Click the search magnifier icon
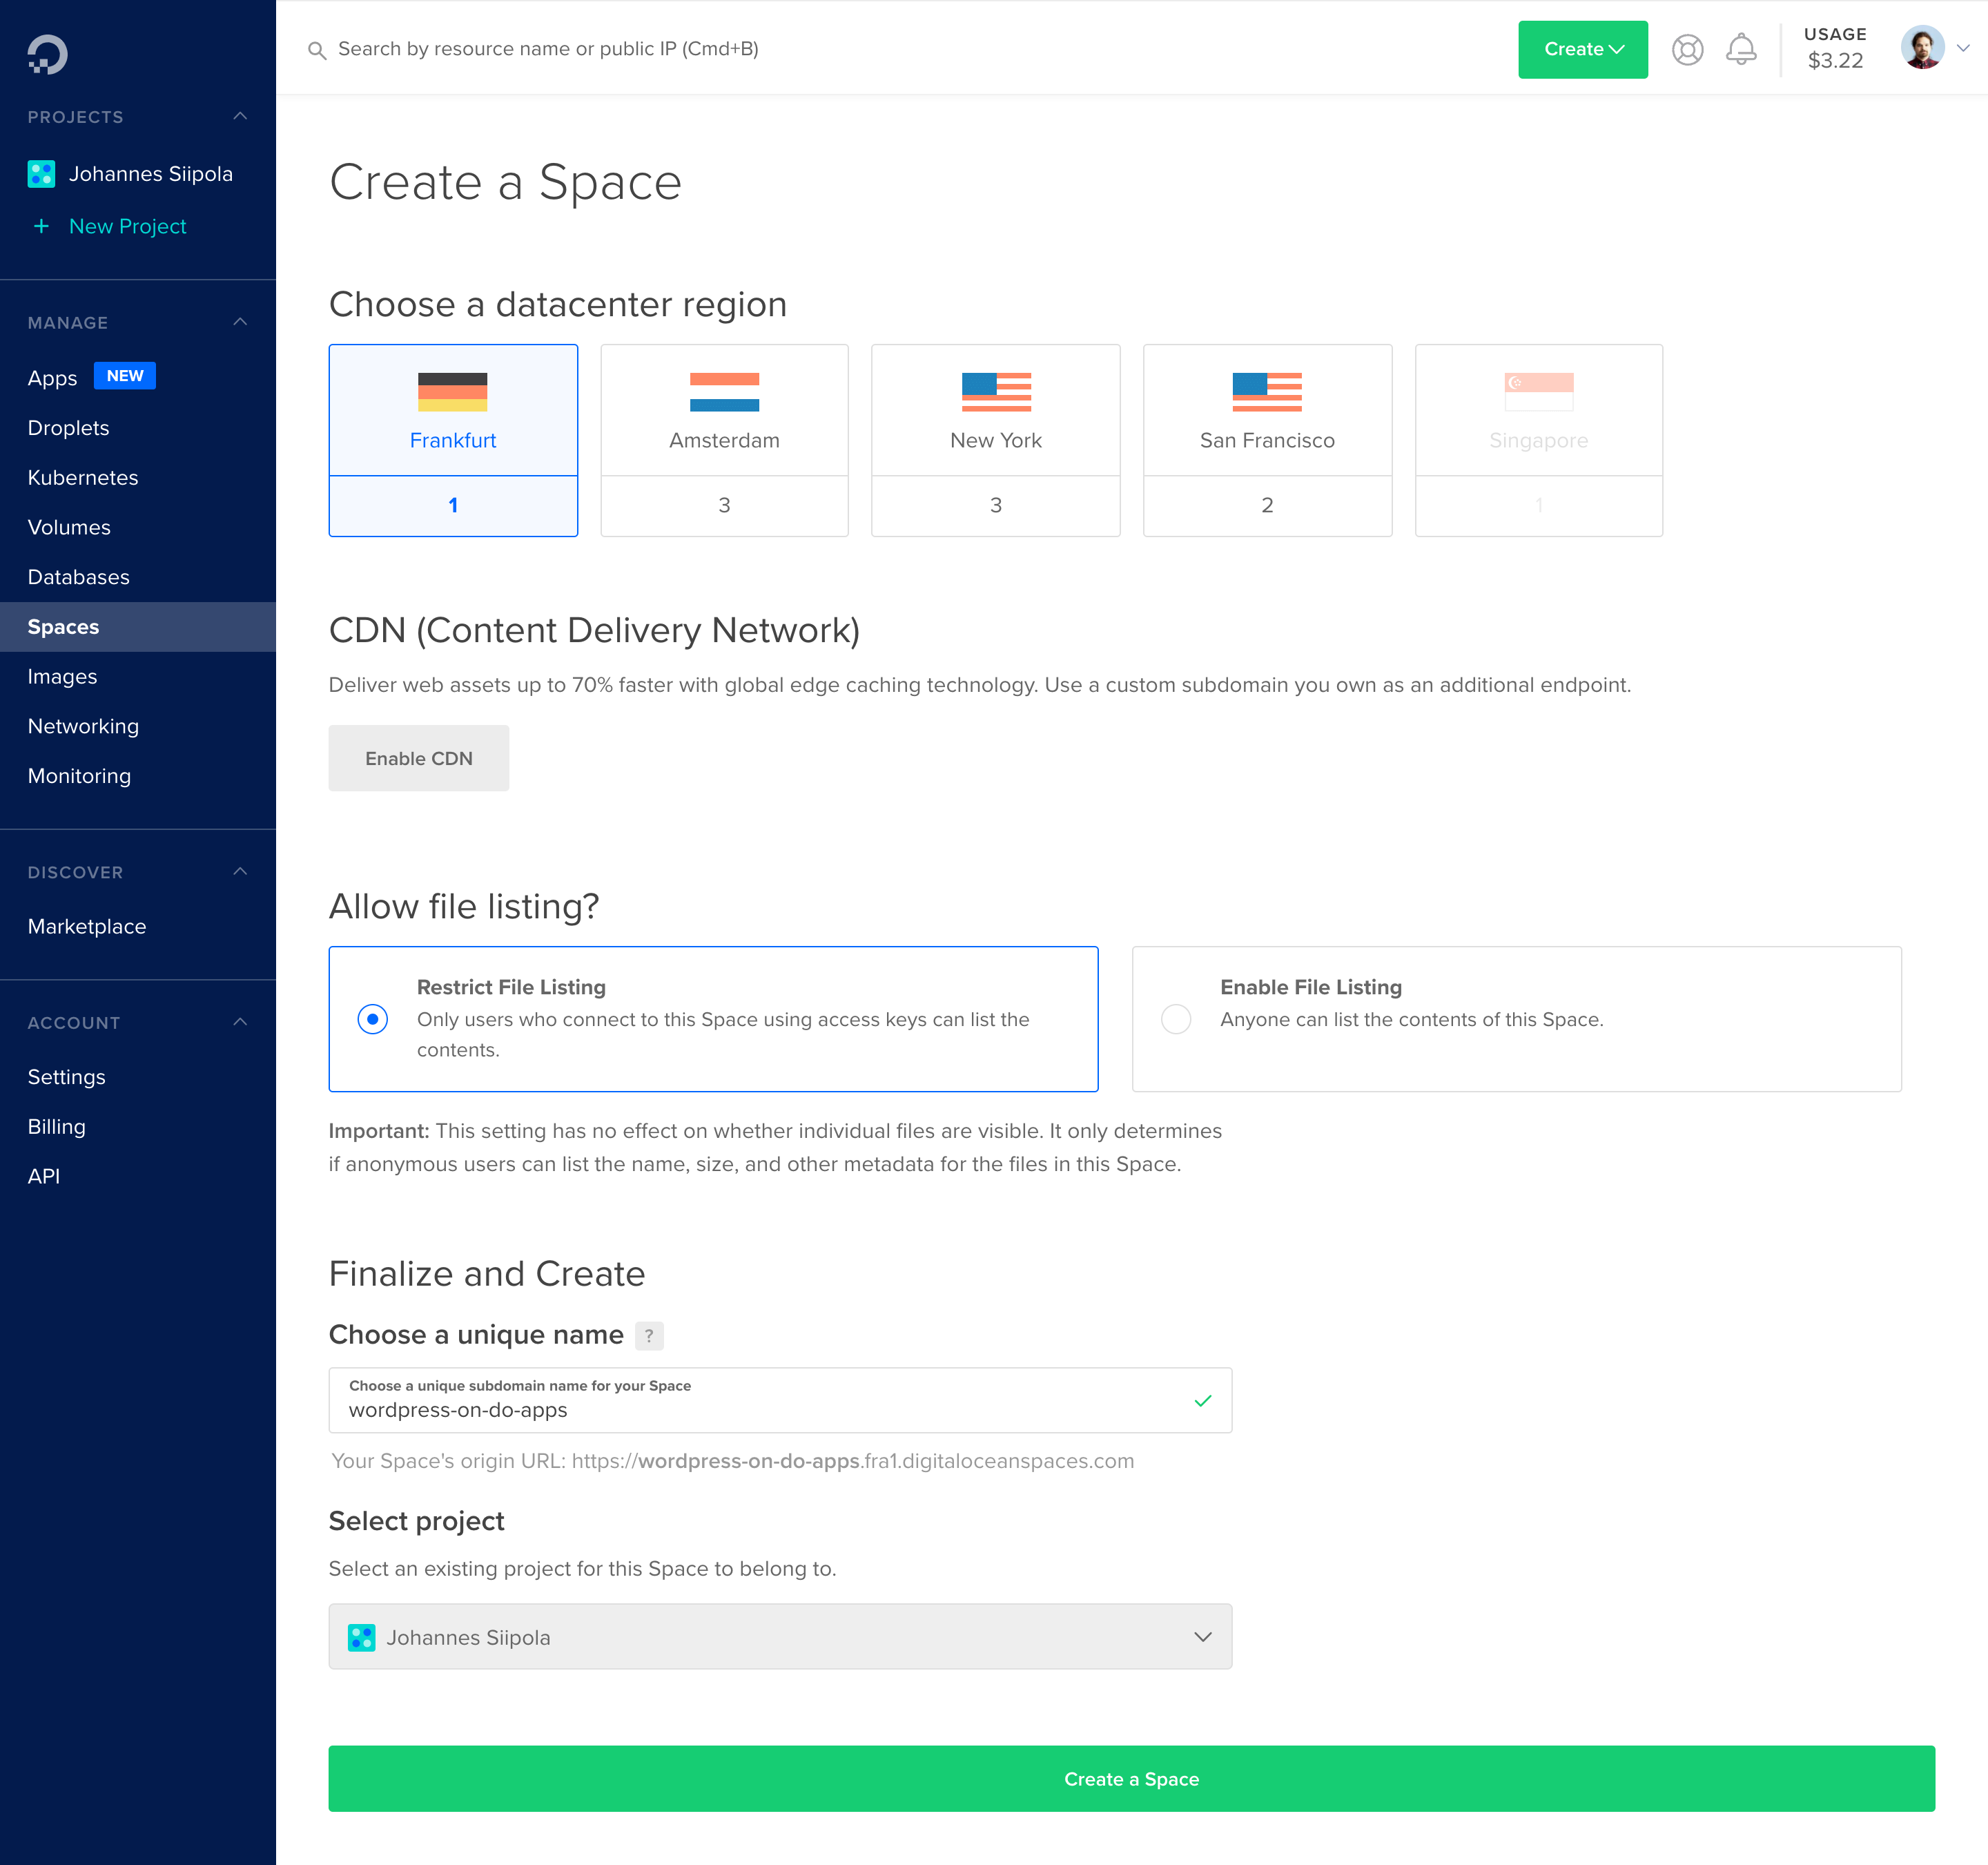 [317, 50]
